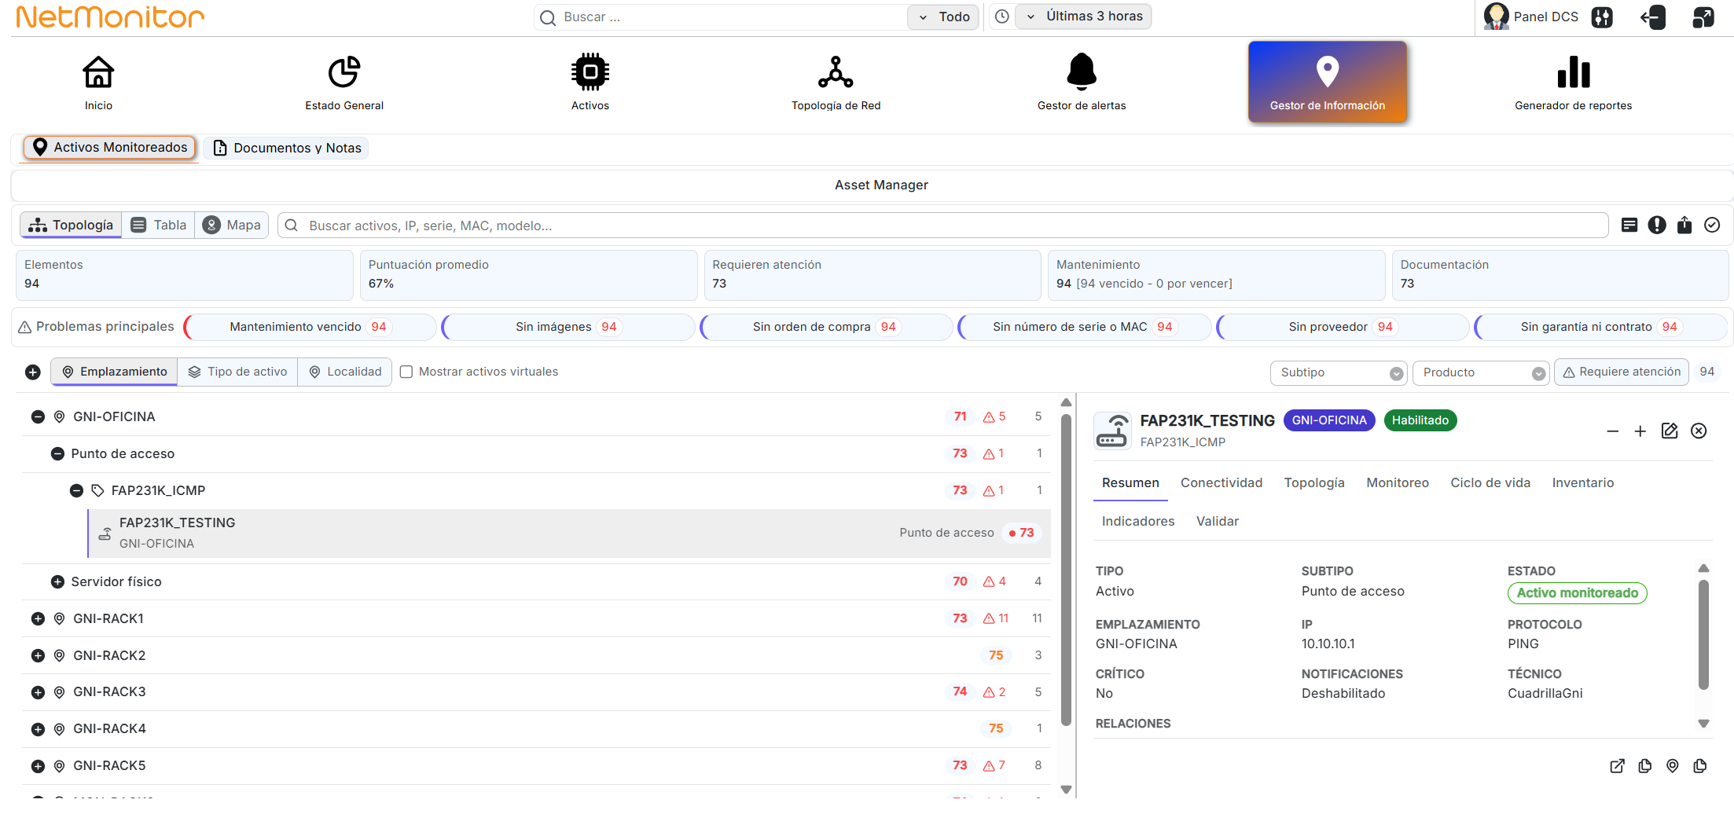Viewport: 1734px width, 825px height.
Task: Open the Monitoreo tab
Action: 1398,482
